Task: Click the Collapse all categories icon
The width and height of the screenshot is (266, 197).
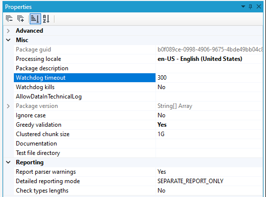Action: (9, 19)
